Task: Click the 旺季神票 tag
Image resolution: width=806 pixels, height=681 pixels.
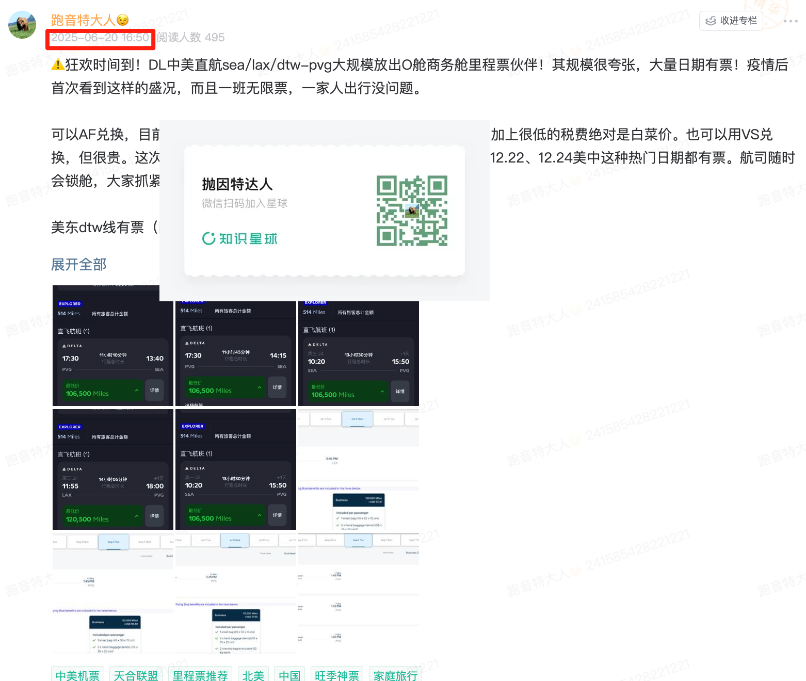Action: 337,675
